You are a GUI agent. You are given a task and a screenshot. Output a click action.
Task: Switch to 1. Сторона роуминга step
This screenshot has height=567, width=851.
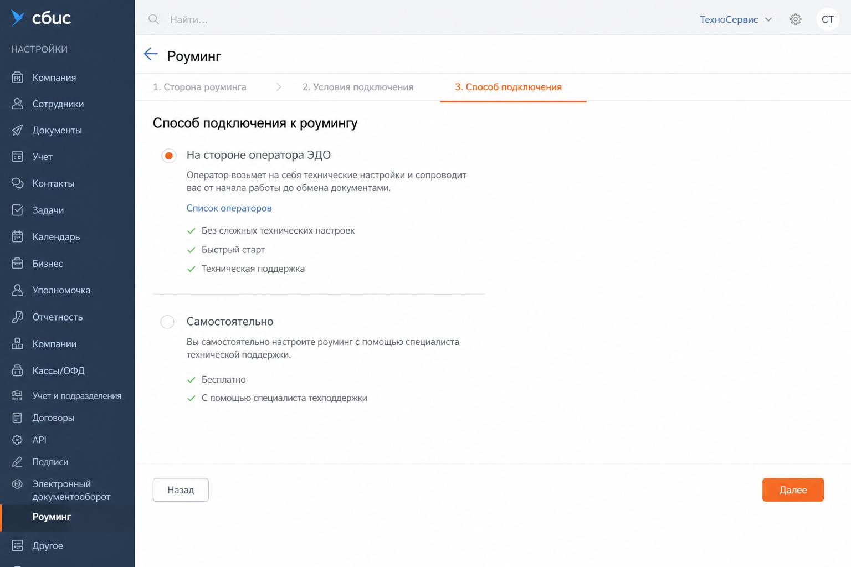pyautogui.click(x=199, y=87)
